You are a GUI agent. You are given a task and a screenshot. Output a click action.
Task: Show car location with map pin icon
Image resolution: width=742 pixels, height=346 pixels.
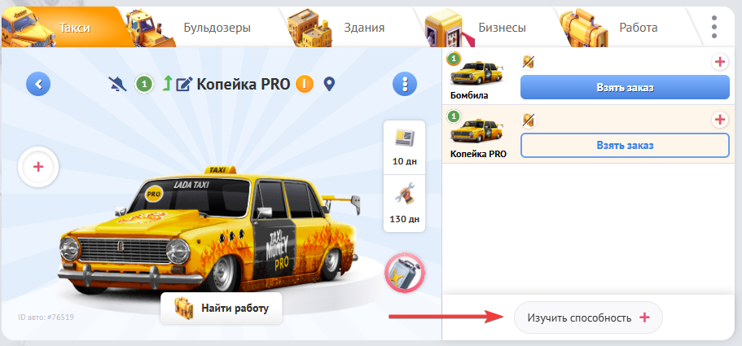(329, 85)
